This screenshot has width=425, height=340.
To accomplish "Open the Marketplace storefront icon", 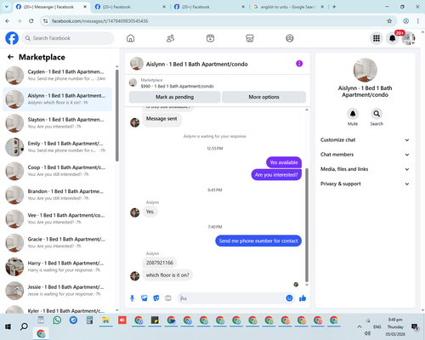I will coord(250,38).
